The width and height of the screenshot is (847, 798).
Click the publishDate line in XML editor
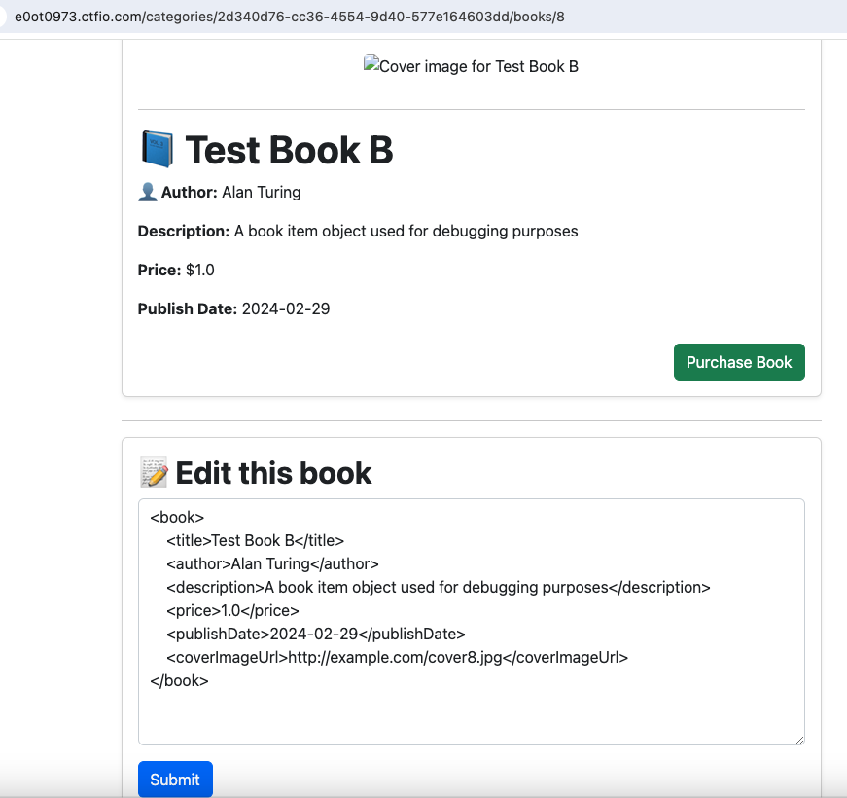click(x=315, y=634)
